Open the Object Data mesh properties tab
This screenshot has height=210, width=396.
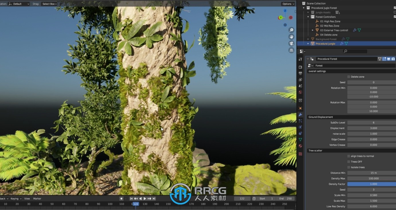(x=300, y=140)
